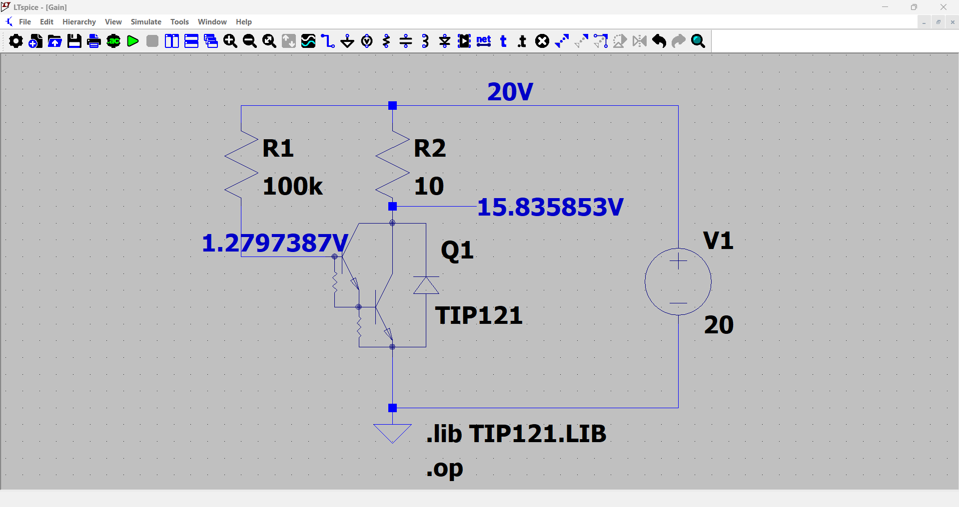Image resolution: width=959 pixels, height=507 pixels.
Task: Open the Edit menu
Action: pos(46,22)
